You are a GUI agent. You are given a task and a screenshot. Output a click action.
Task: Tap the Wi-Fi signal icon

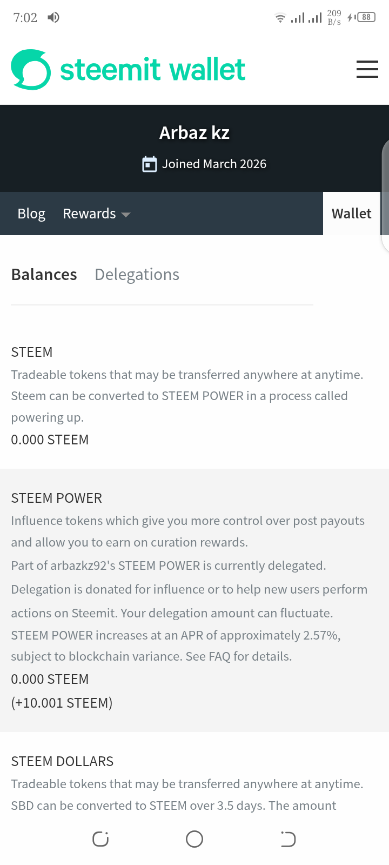tap(280, 18)
